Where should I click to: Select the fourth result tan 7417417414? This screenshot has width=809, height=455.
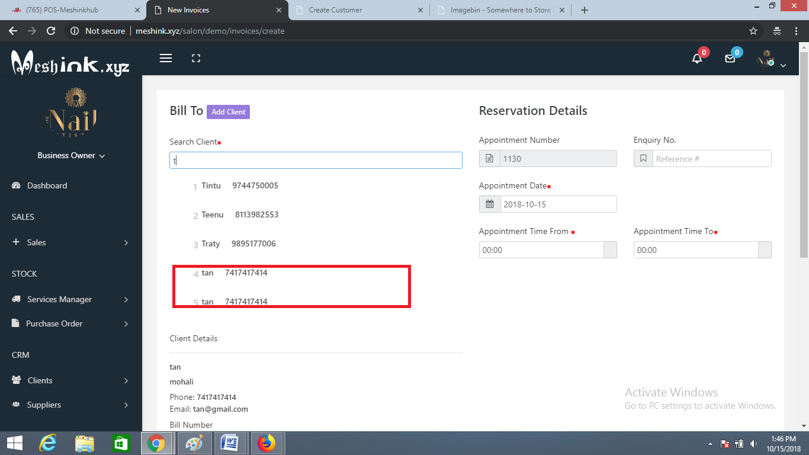235,273
